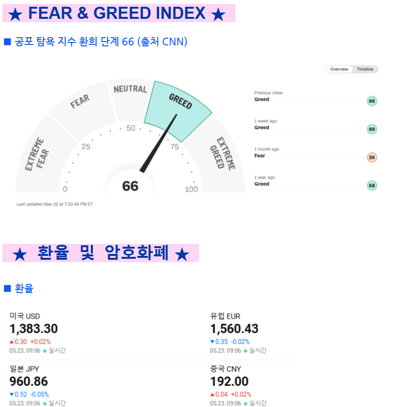Click the 1 year ago 58 badge
Viewport: 393px width, 407px height.
(372, 185)
